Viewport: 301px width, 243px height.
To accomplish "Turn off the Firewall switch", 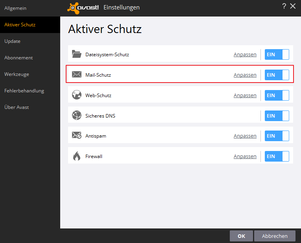I will (x=277, y=156).
